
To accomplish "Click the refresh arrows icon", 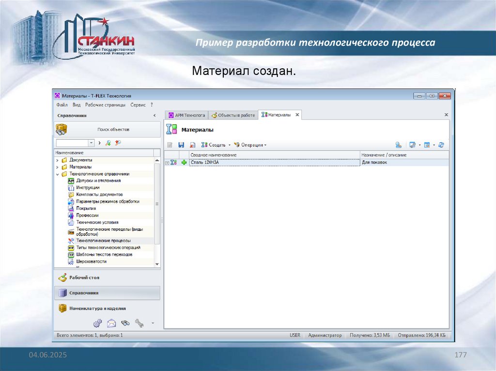I will tap(441, 145).
